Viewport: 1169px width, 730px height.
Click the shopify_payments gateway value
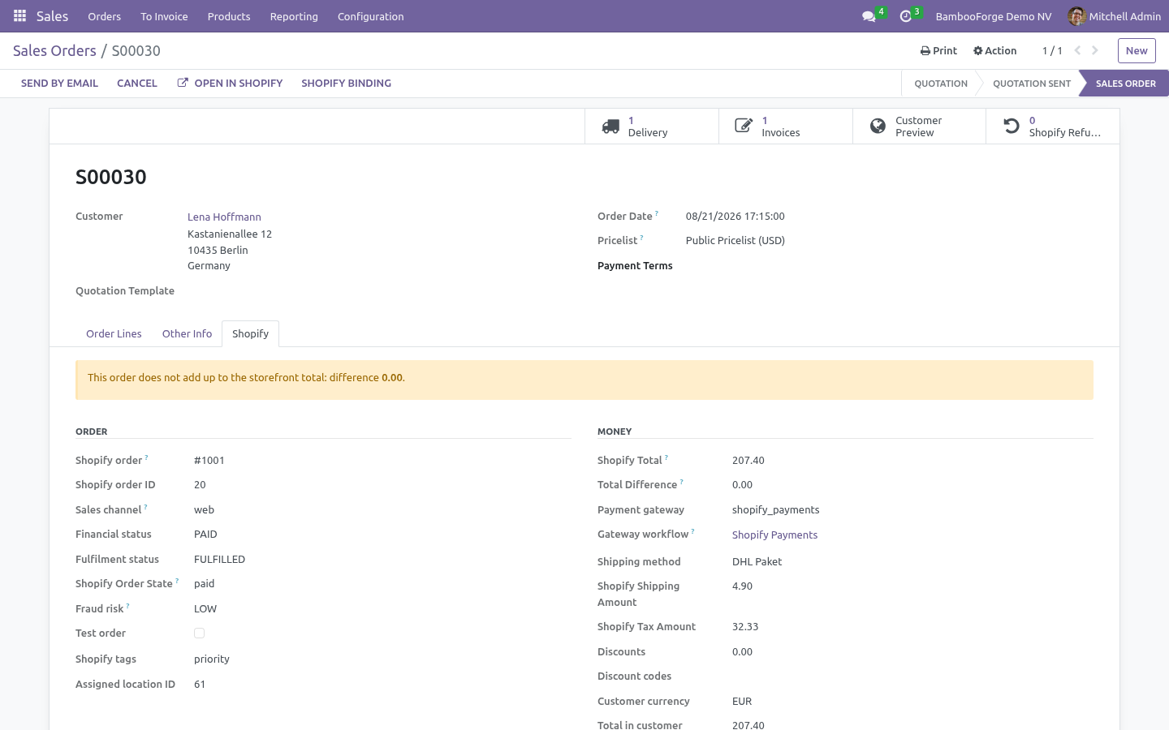coord(775,509)
